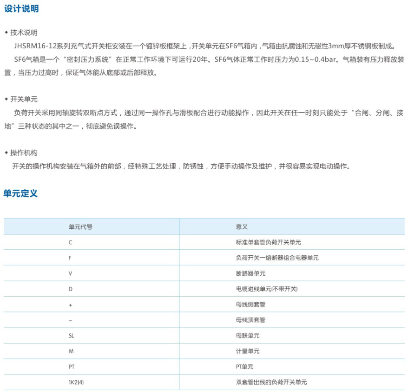This screenshot has height=392, width=408.
Task: Click the 单元代号 column header
Action: [80, 227]
